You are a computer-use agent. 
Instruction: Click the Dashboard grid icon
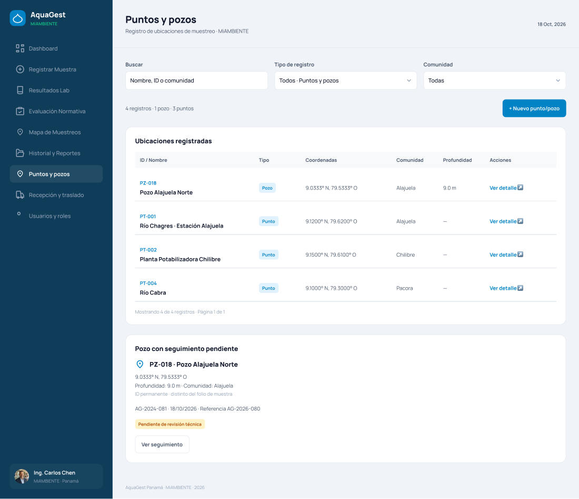(x=20, y=48)
